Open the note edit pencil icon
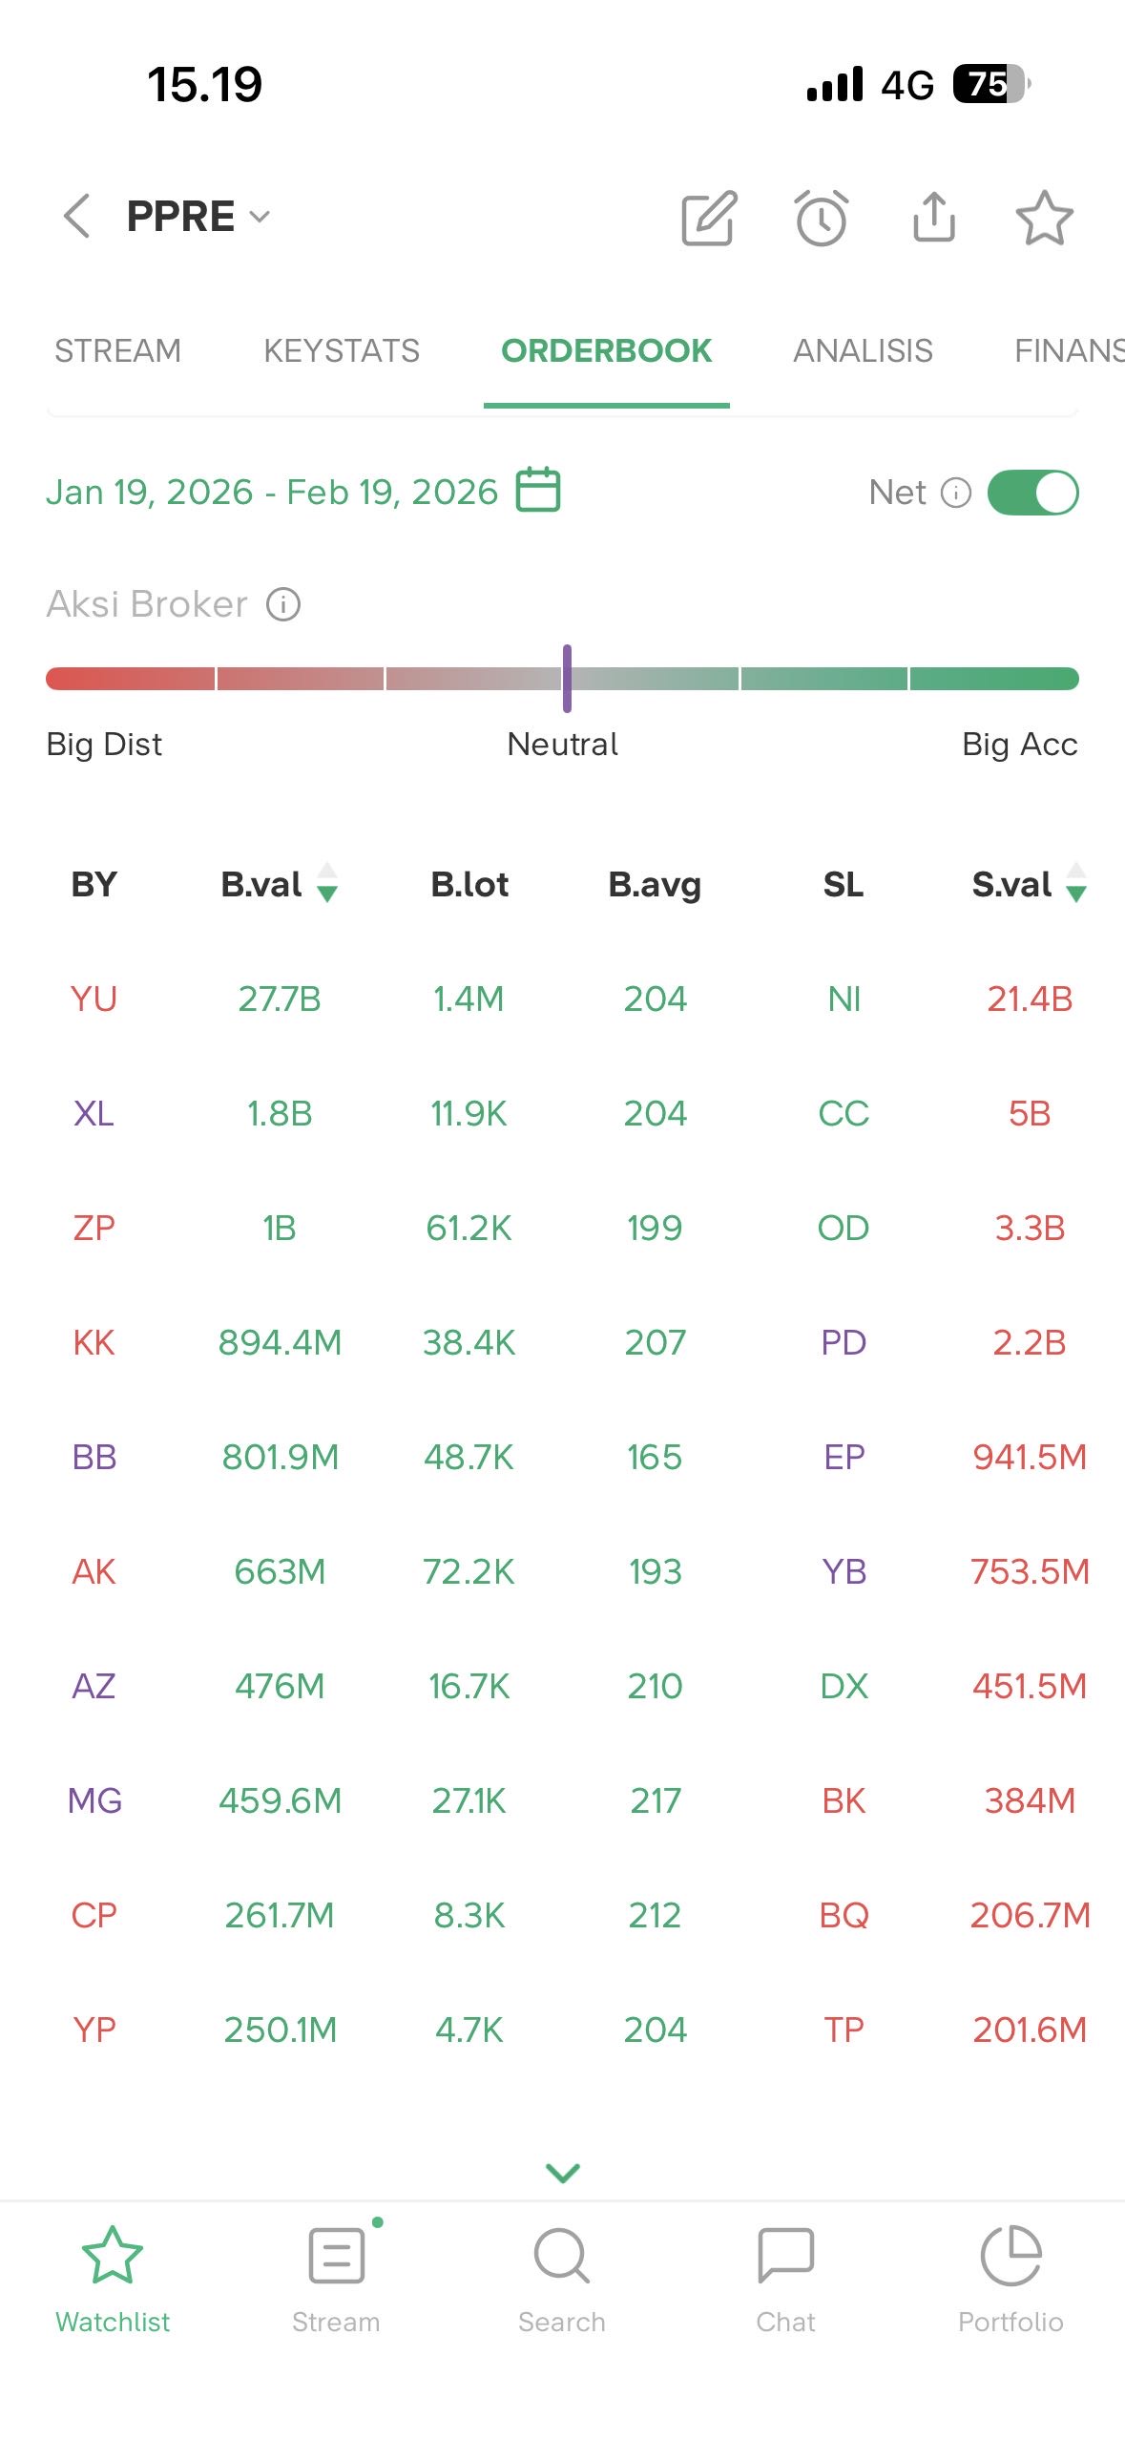This screenshot has width=1125, height=2440. click(708, 218)
